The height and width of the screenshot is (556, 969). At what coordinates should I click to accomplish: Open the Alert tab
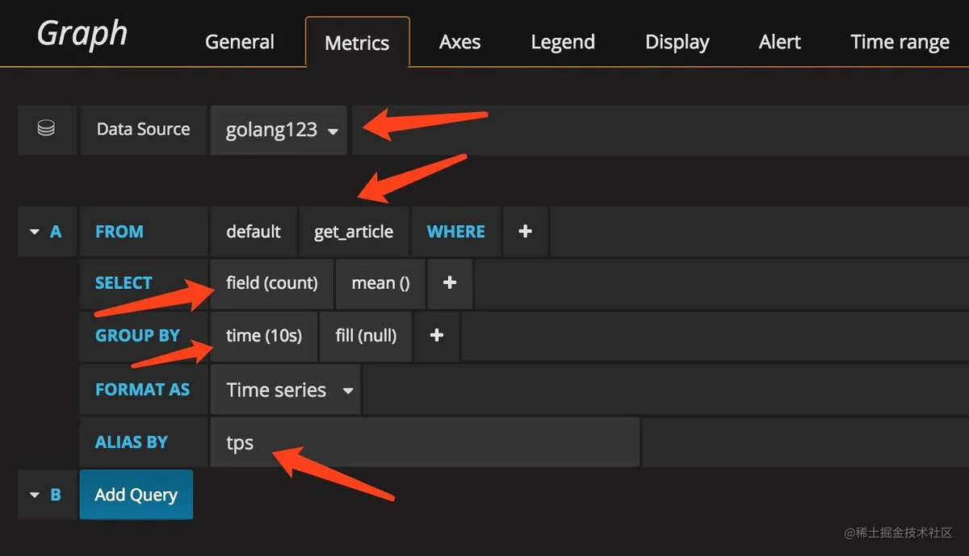[x=780, y=42]
